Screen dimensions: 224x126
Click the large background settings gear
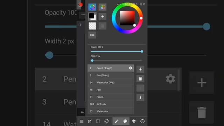click(170, 79)
